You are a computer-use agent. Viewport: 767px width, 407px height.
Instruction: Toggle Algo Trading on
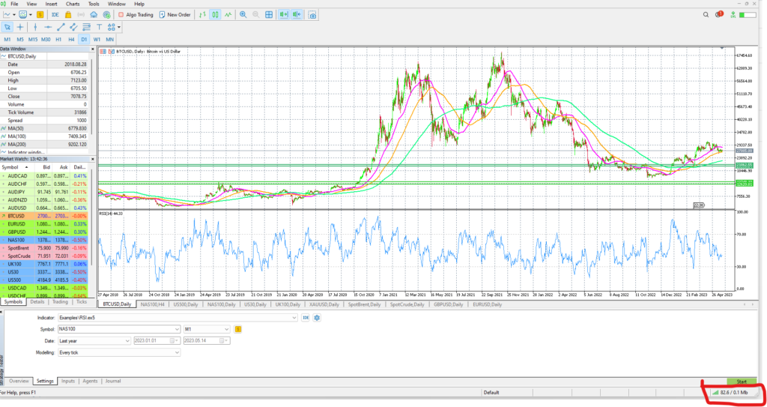click(x=136, y=15)
